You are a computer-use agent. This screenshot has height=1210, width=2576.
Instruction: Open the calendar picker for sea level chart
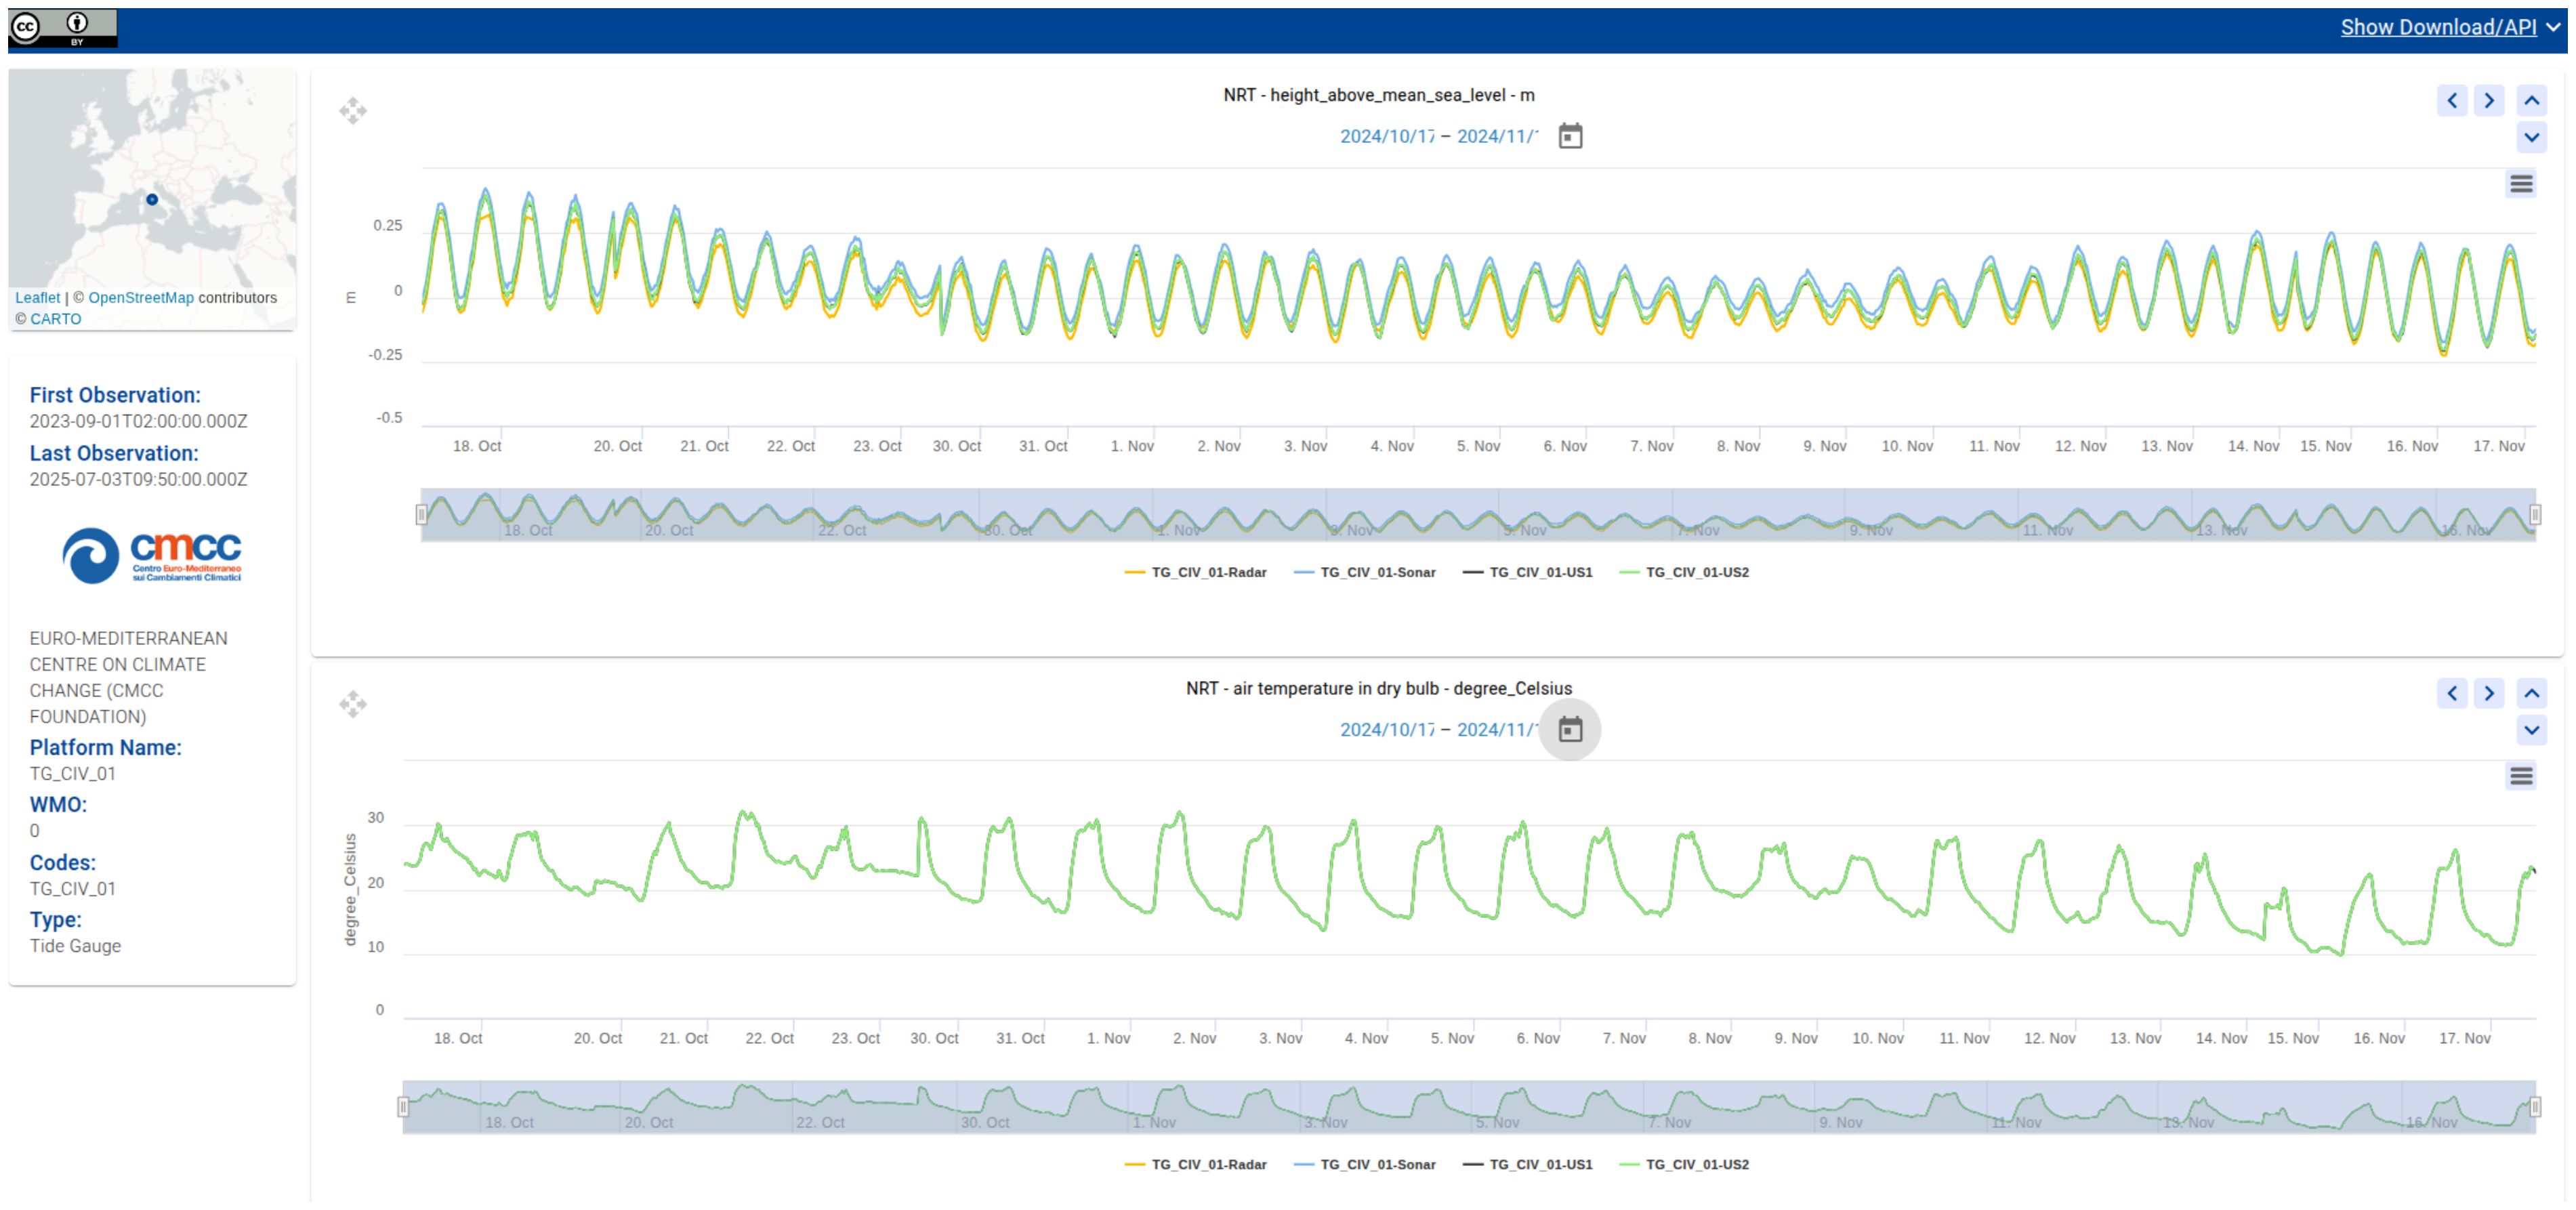coord(1570,136)
